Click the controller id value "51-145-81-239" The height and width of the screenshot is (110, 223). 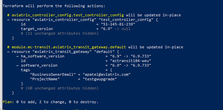click(x=118, y=24)
